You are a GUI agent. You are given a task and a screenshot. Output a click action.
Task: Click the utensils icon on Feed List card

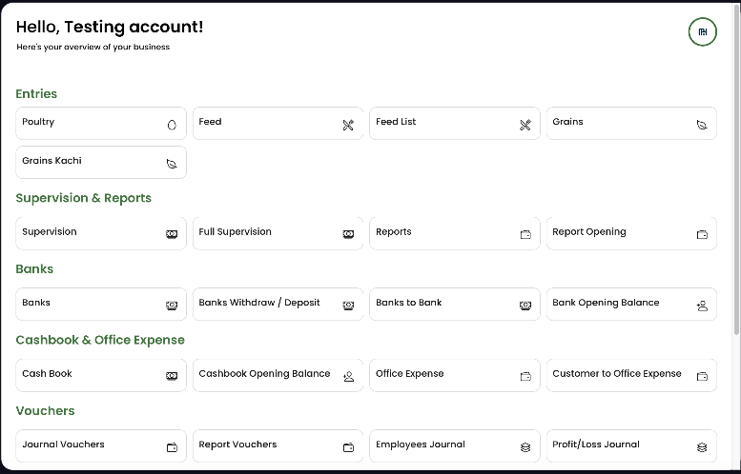pyautogui.click(x=525, y=125)
